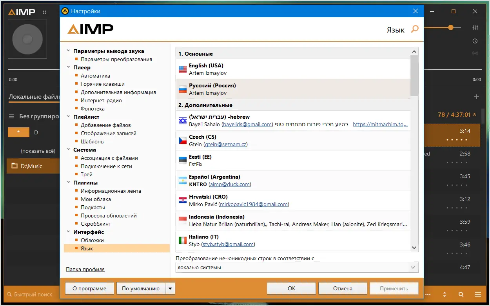490x306 pixels.
Task: Collapse the Система tree group chevron
Action: click(69, 150)
